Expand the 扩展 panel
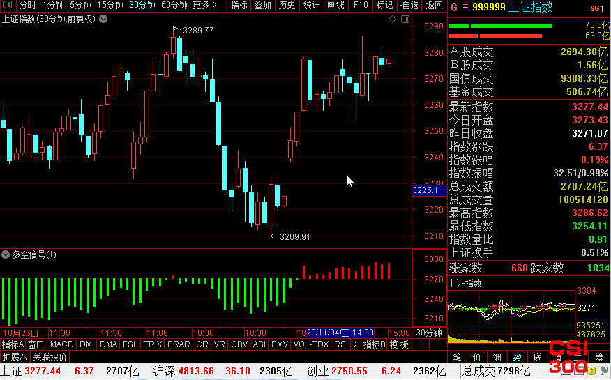Viewport: 611px width, 380px height. (15, 356)
